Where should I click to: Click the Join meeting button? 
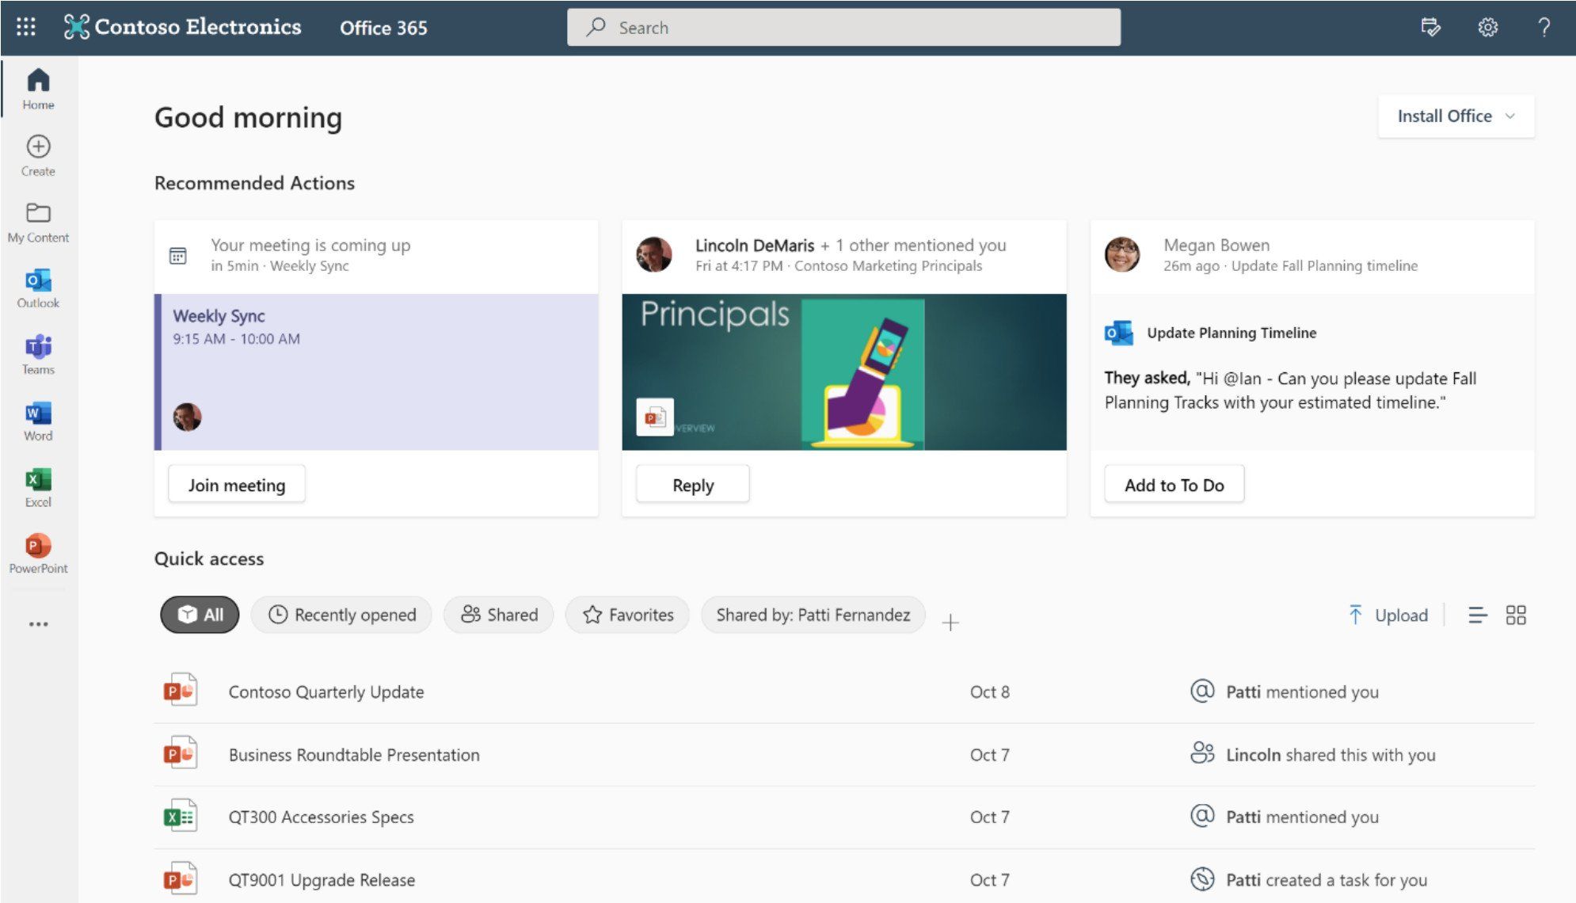(237, 485)
